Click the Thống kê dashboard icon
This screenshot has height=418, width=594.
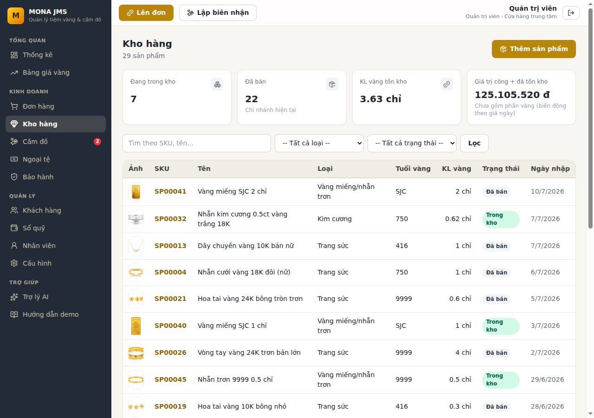pos(14,55)
